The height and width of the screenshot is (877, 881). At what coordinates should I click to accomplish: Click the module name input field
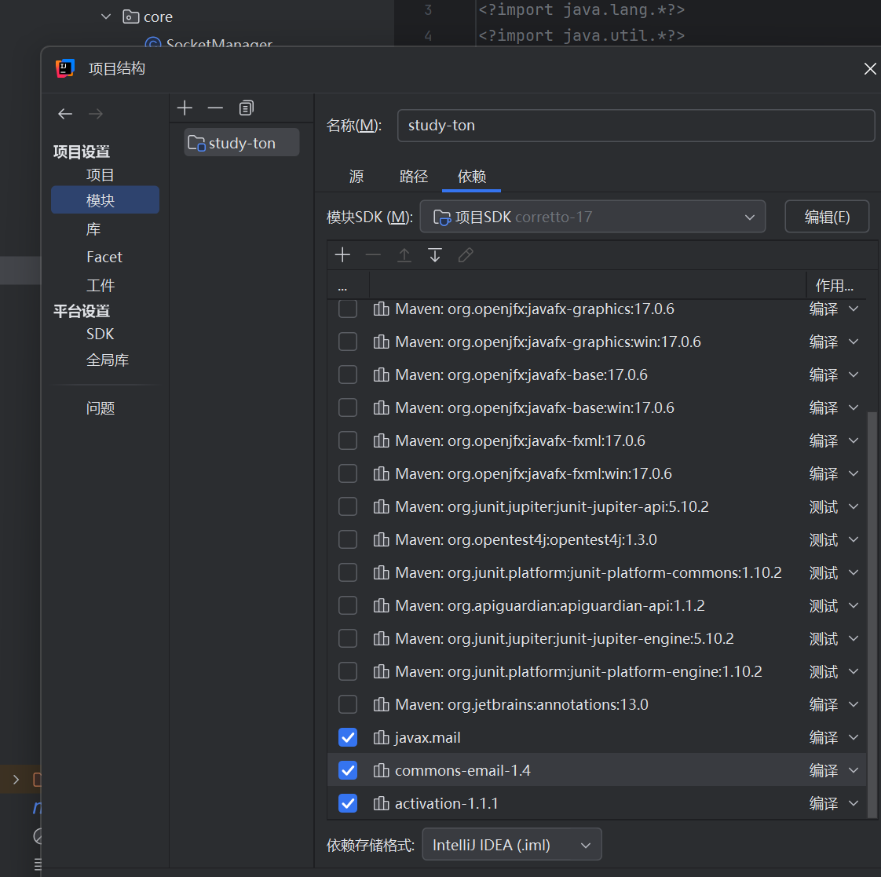pyautogui.click(x=636, y=126)
